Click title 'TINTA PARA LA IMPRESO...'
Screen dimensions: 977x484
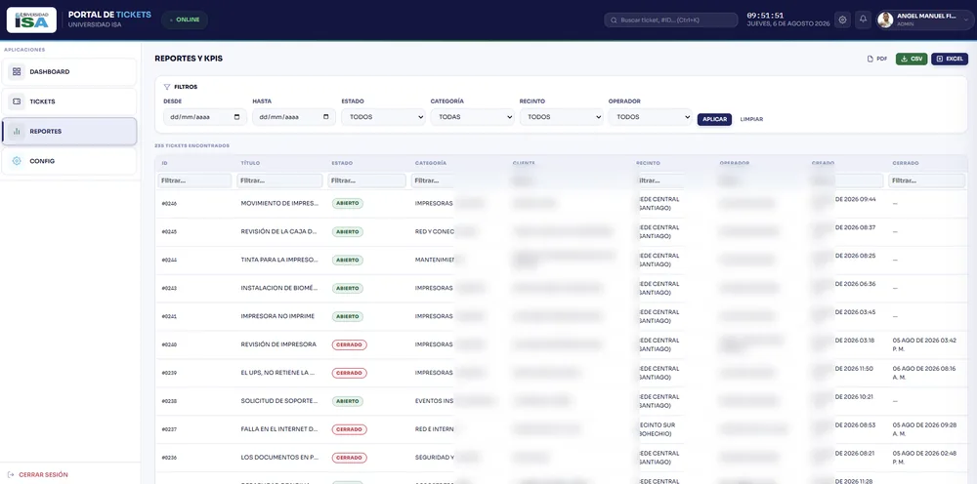click(279, 260)
